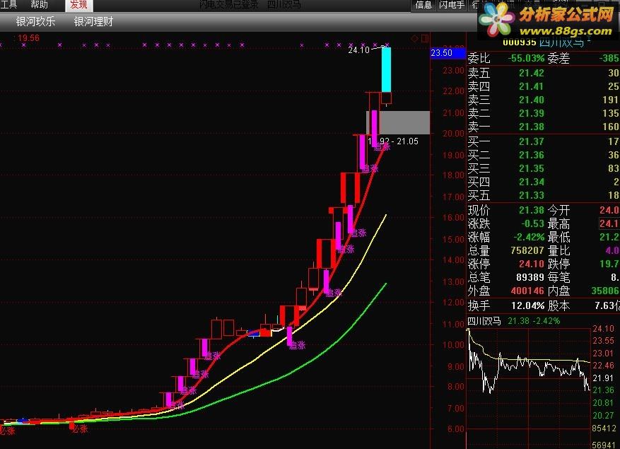Click the 股本 label
This screenshot has width=620, height=449.
[x=558, y=305]
